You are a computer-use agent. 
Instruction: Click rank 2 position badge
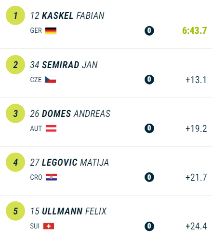15,65
